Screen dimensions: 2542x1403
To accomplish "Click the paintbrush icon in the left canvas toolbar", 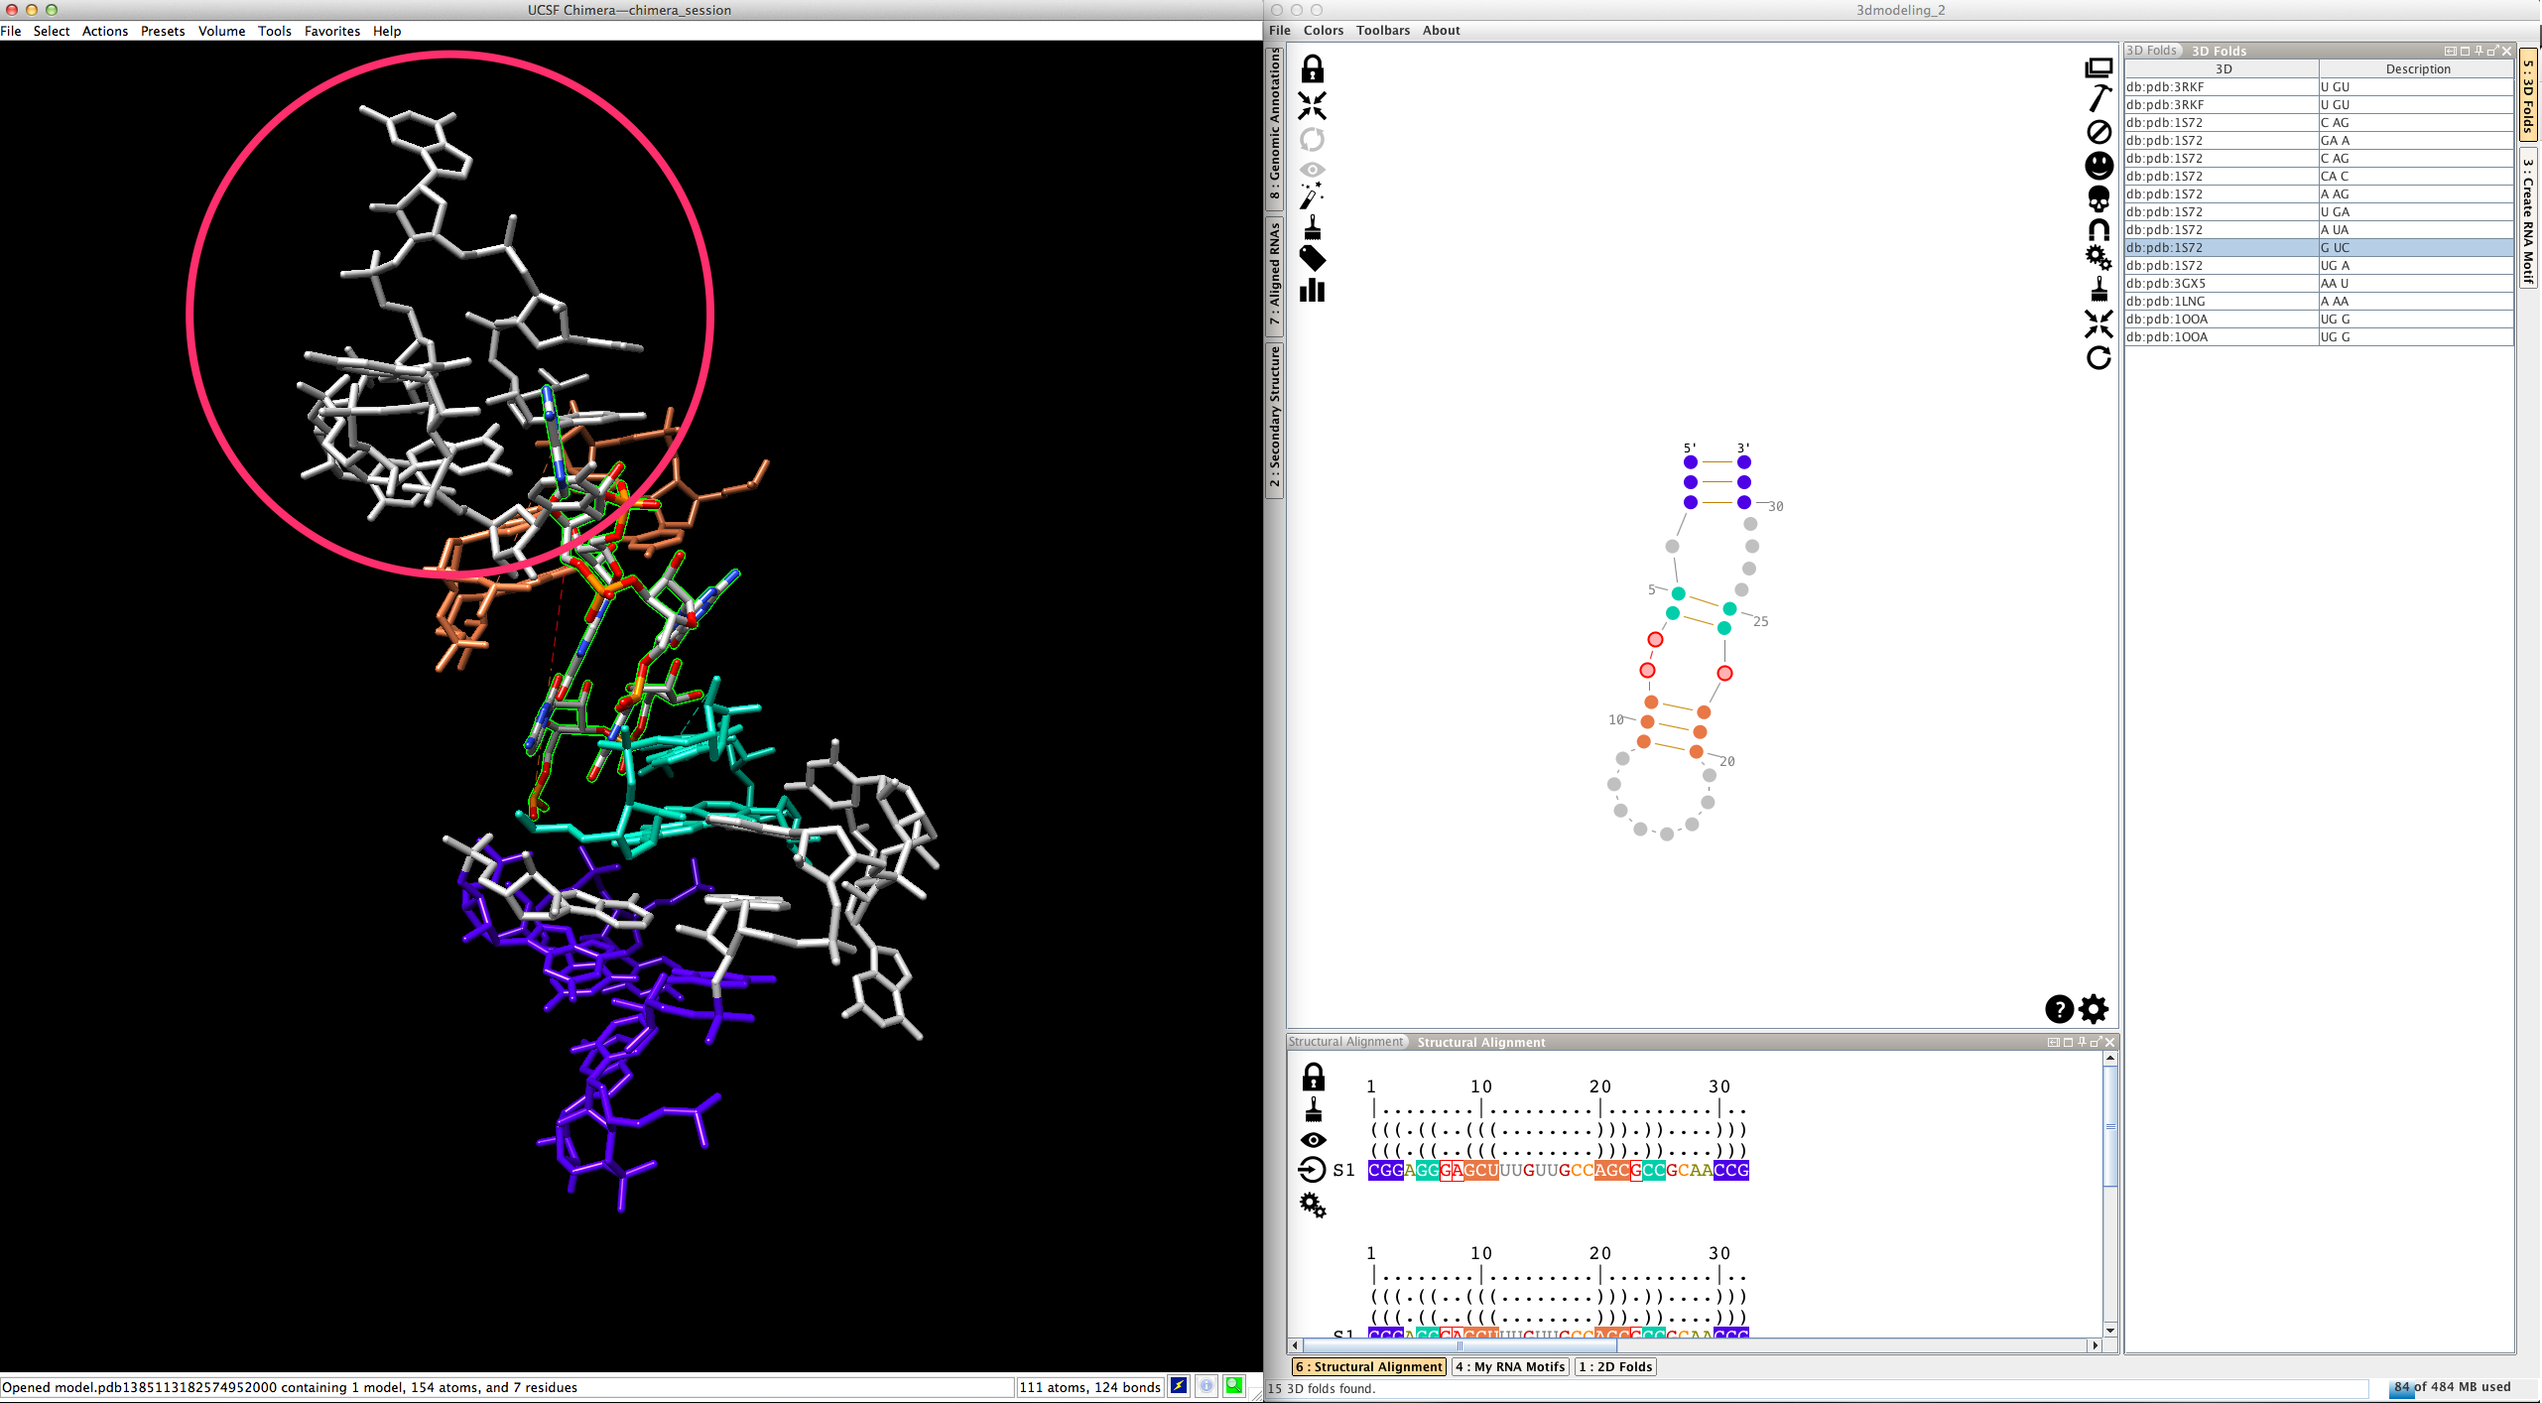I will tap(1312, 228).
